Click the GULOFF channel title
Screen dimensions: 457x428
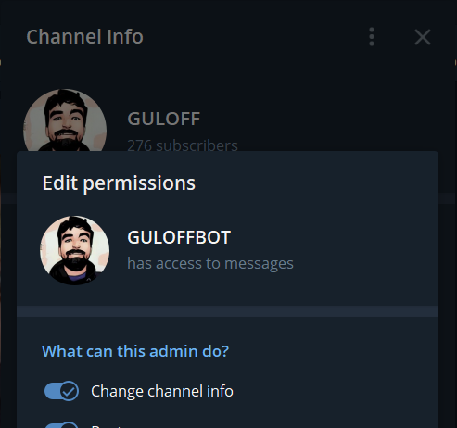164,119
